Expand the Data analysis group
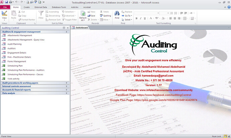The image size is (231, 138). click(x=66, y=93)
